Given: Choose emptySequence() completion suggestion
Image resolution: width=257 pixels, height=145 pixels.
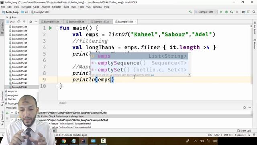Looking at the screenshot, I should [x=139, y=63].
